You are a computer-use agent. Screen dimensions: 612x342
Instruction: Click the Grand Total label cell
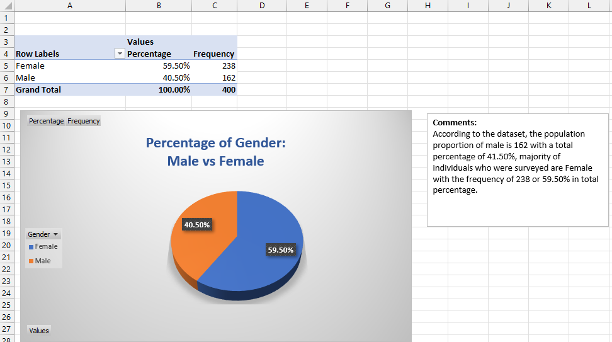click(x=70, y=90)
